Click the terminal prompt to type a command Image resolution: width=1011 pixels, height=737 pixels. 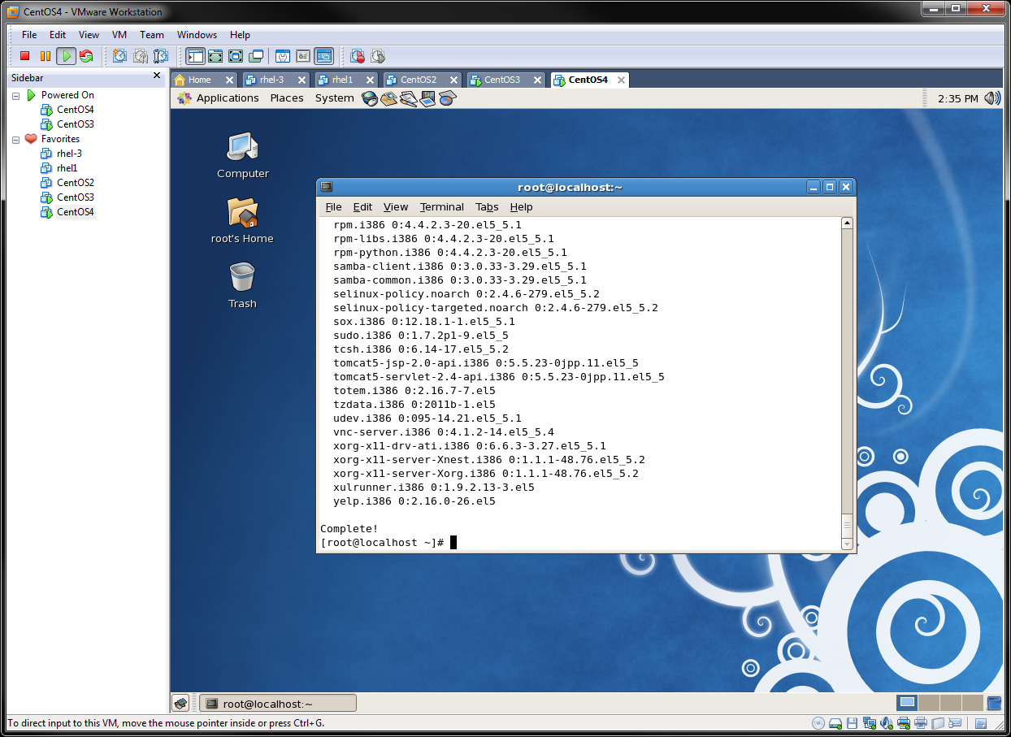(452, 541)
